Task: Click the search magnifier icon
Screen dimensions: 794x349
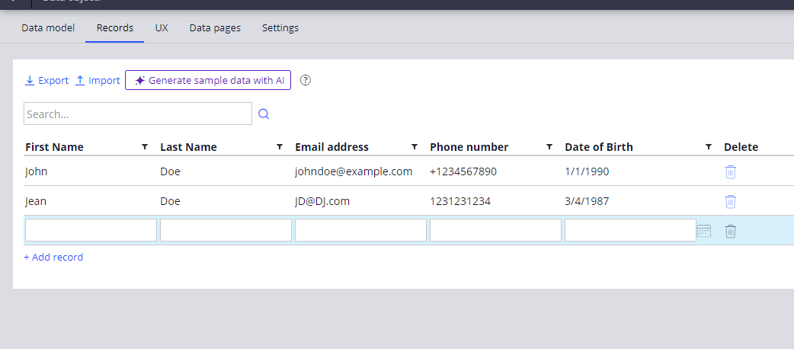Action: [264, 114]
